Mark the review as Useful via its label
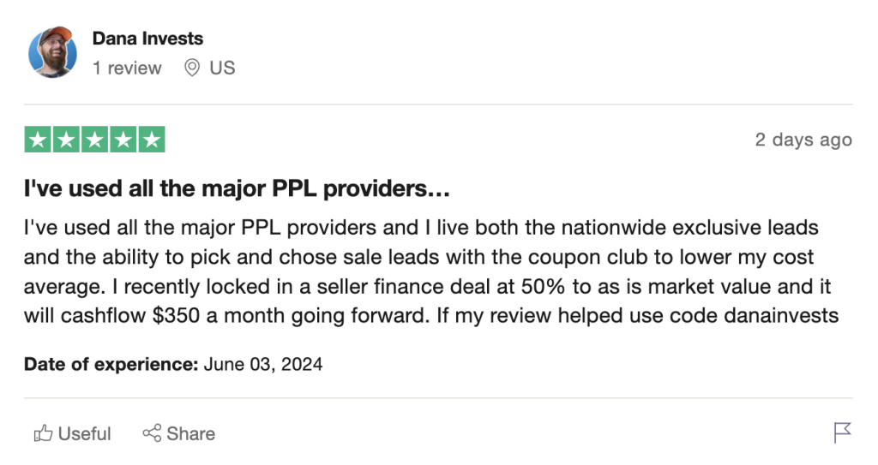Screen dimensions: 878x465 tap(85, 433)
